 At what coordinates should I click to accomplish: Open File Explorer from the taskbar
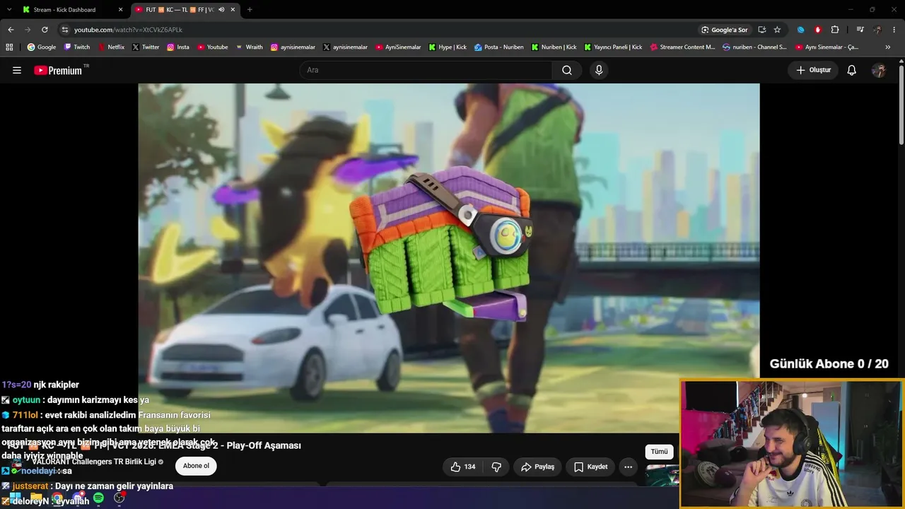coord(35,498)
